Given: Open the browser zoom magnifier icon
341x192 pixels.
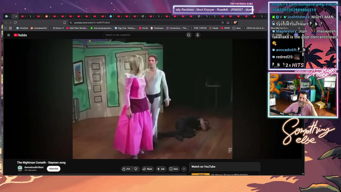Looking at the screenshot, I should point(222,23).
